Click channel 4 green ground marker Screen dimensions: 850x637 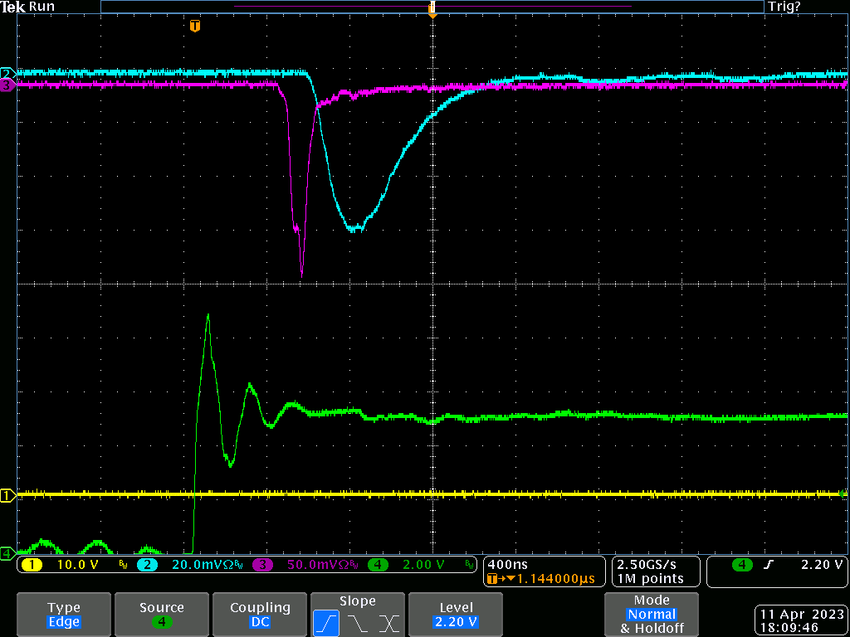click(x=7, y=552)
